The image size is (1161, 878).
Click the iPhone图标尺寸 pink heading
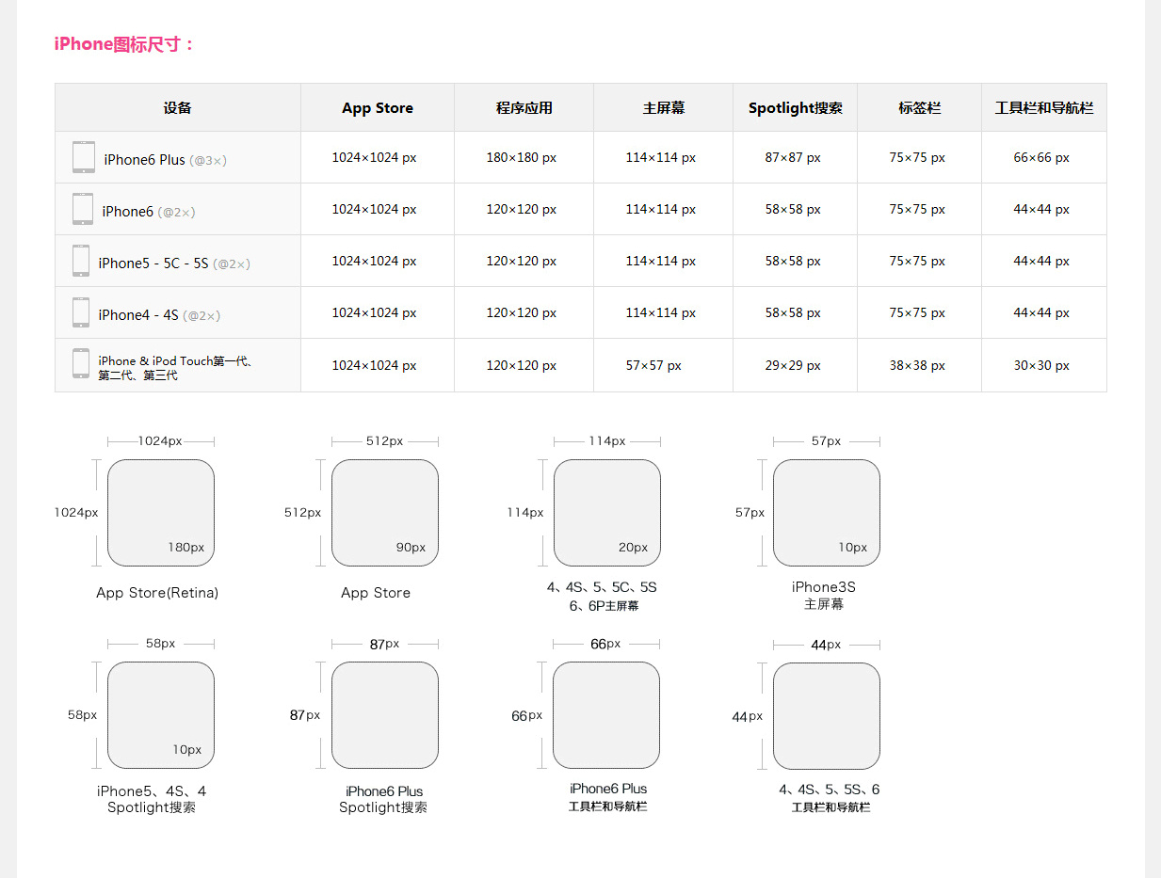(124, 44)
